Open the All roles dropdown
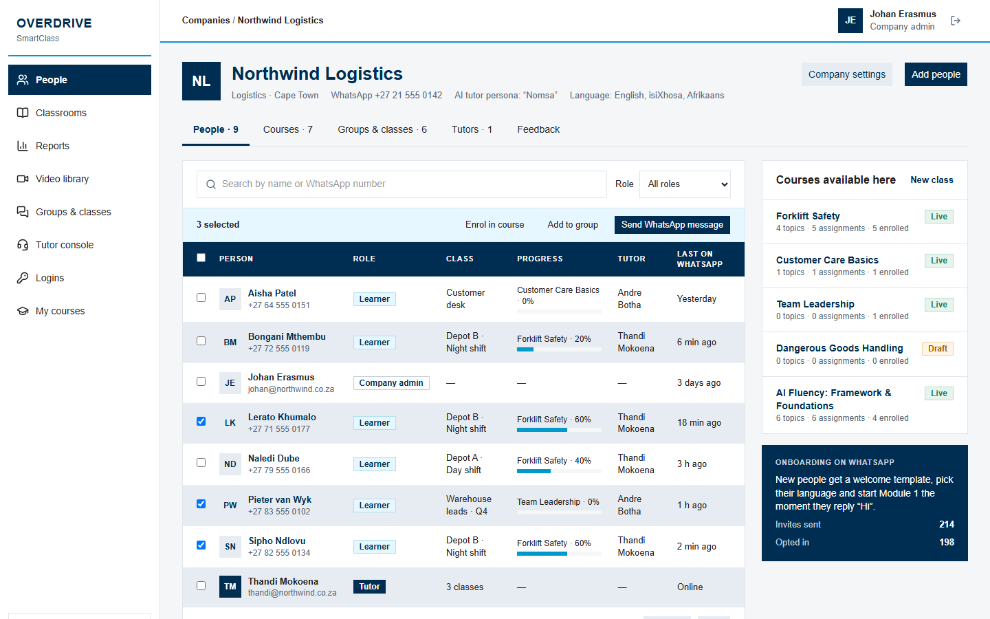Image resolution: width=990 pixels, height=619 pixels. pos(685,184)
